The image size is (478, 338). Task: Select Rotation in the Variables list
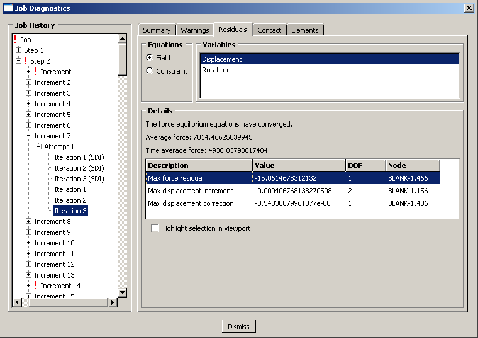pos(215,70)
